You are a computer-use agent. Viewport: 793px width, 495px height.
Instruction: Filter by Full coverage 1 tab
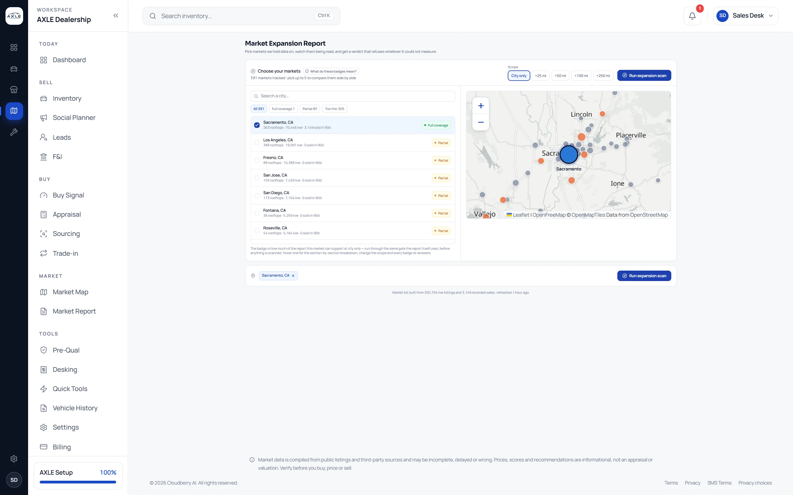coord(283,109)
